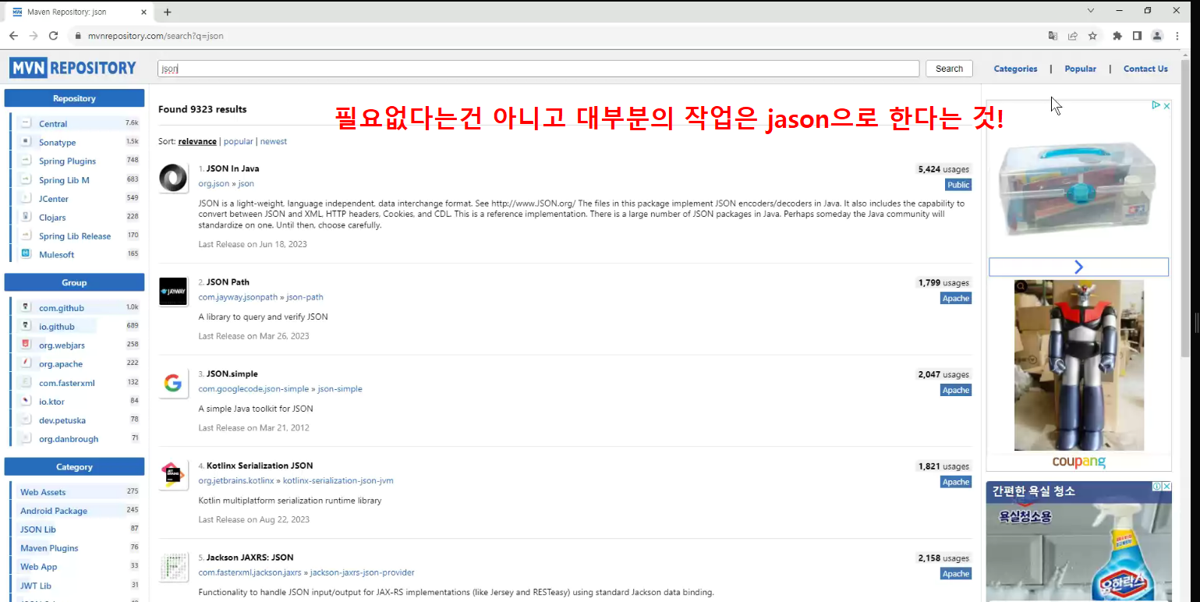
Task: Click the Jayway JSON Path logo
Action: pyautogui.click(x=173, y=292)
